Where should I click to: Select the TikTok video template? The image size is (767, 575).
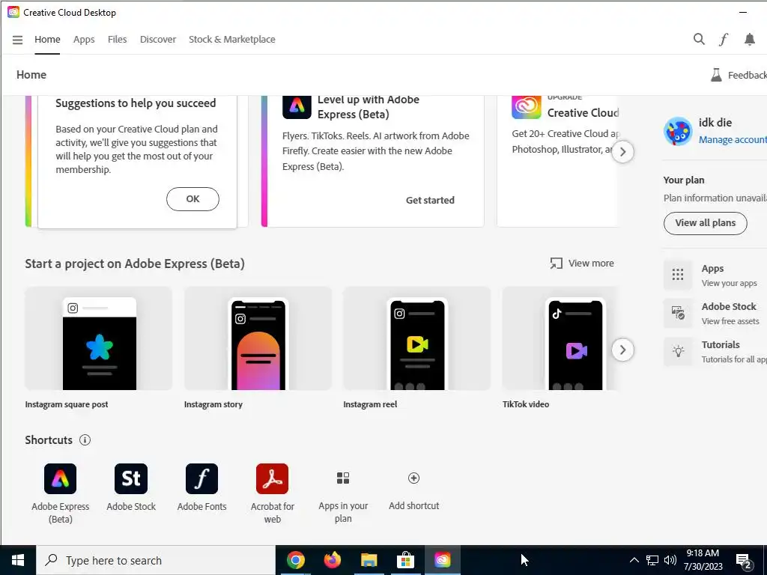560,338
